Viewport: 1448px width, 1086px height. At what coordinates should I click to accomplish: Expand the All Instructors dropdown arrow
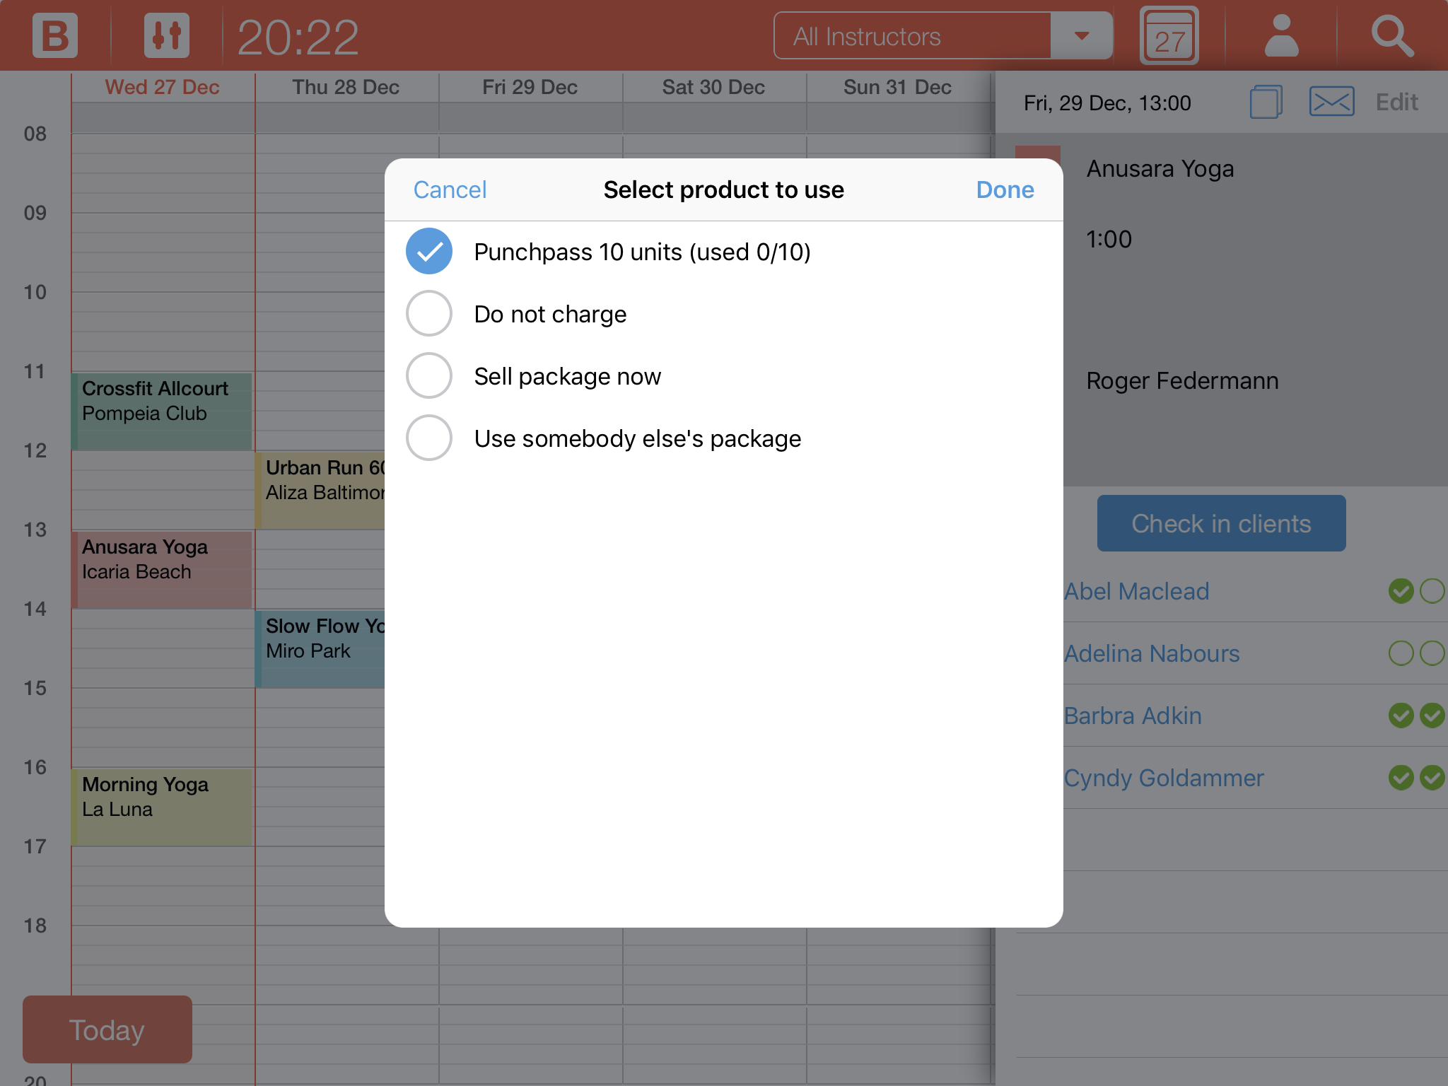tap(1081, 36)
